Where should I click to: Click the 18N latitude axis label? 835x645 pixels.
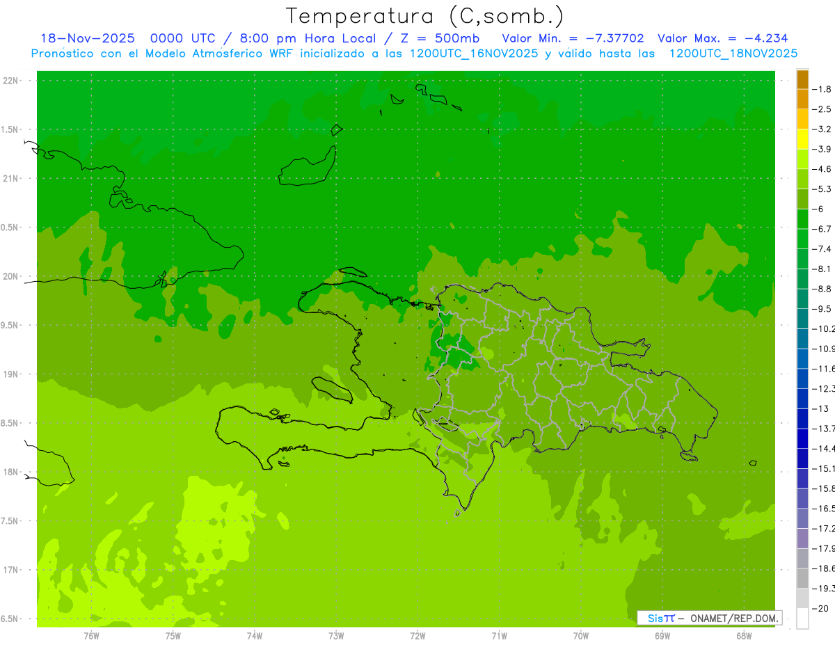coord(10,472)
